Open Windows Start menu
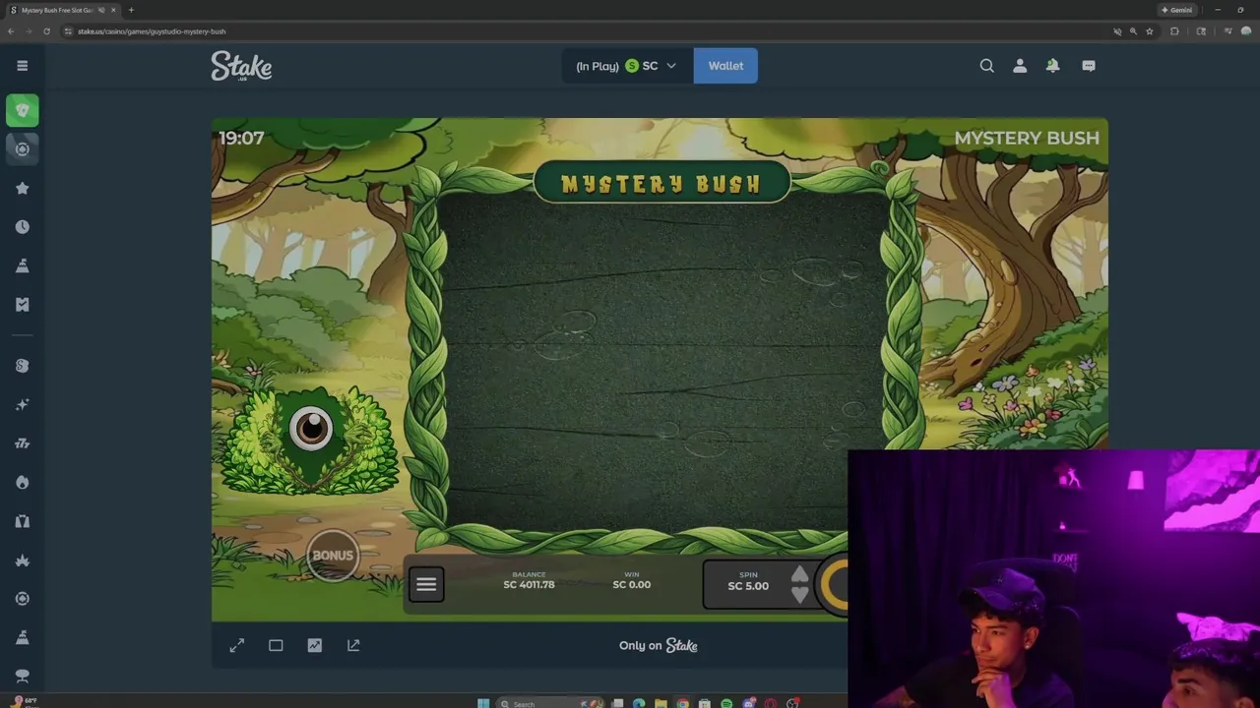Screen dimensions: 1260x708 pos(482,703)
